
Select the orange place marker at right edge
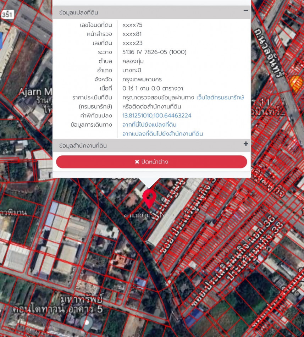(297, 83)
